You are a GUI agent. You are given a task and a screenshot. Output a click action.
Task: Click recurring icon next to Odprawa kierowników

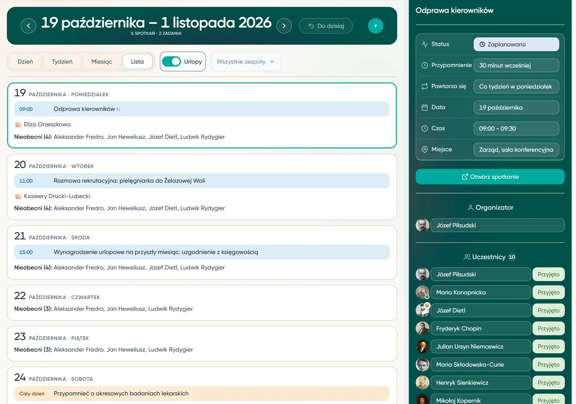click(118, 110)
